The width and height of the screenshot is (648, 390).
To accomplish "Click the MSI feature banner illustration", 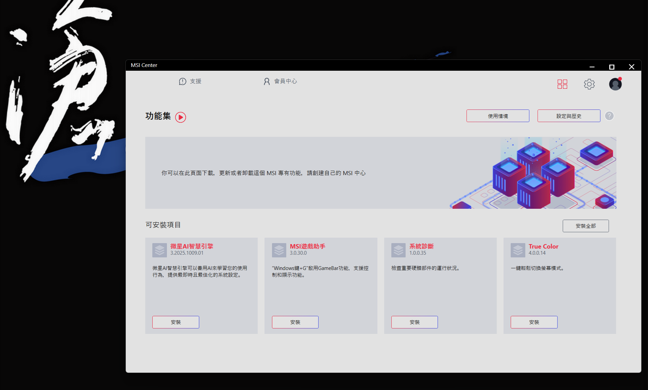I will coord(533,173).
